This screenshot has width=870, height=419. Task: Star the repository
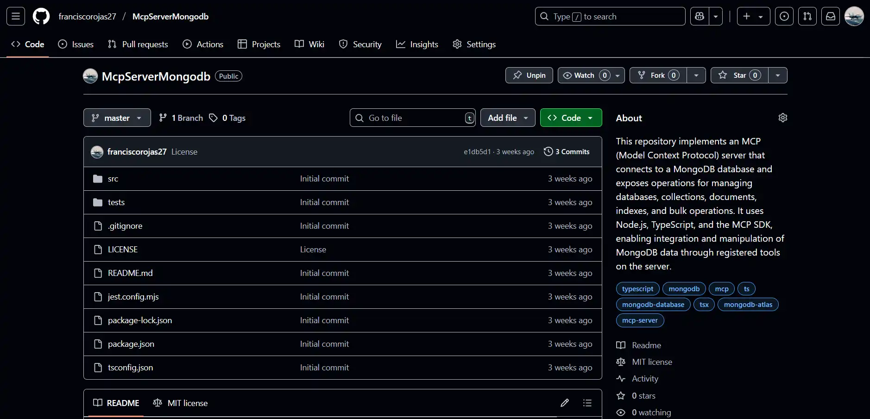[x=739, y=75]
